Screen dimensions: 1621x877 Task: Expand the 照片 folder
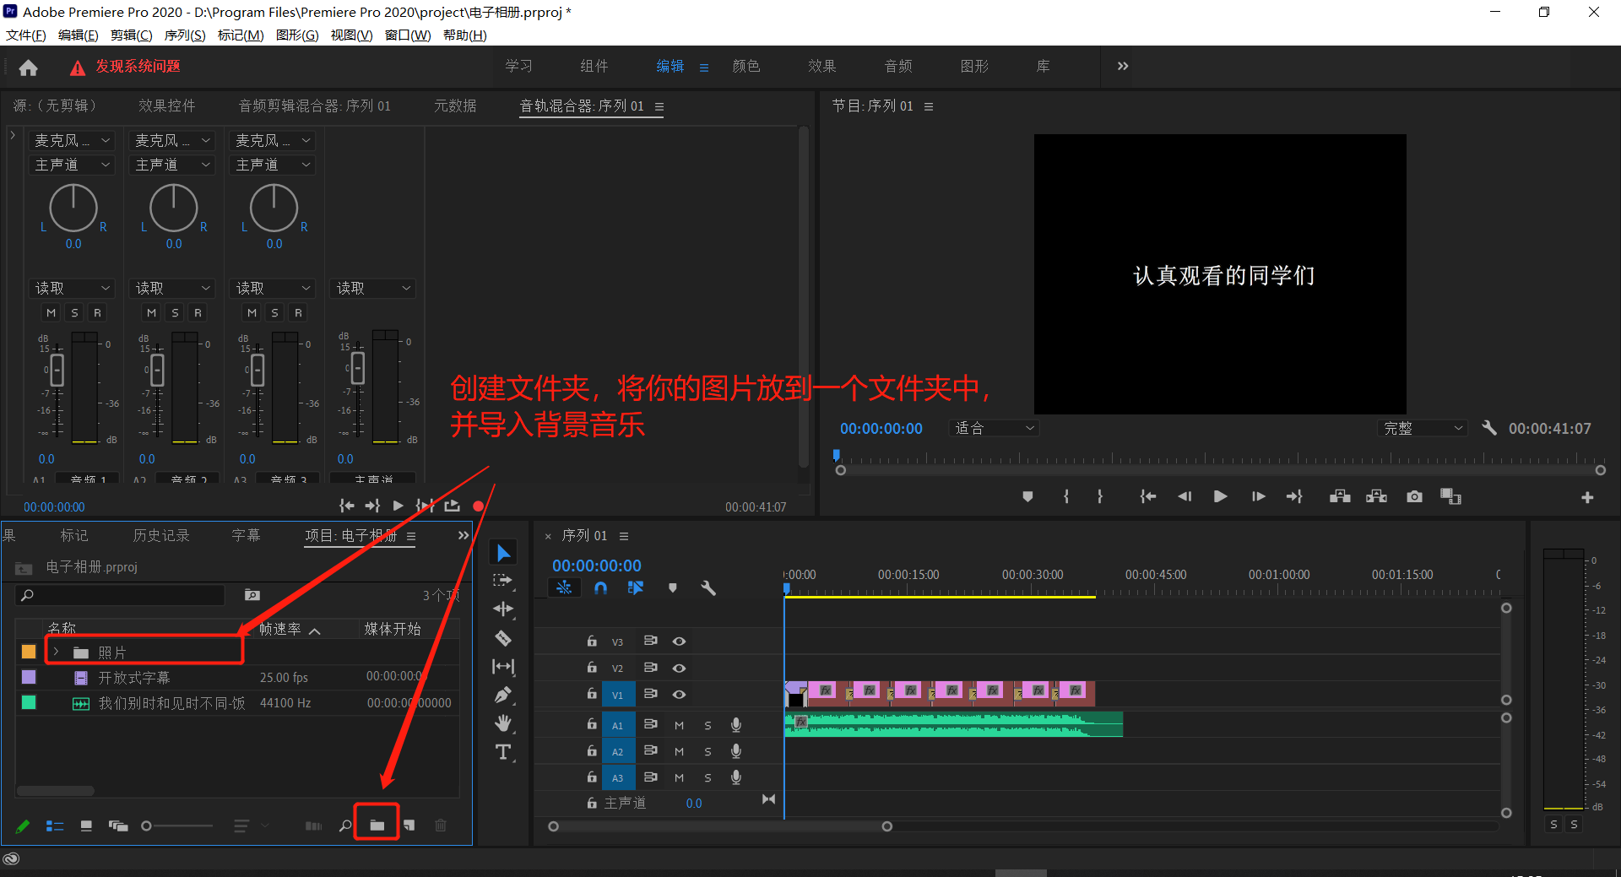pyautogui.click(x=56, y=652)
